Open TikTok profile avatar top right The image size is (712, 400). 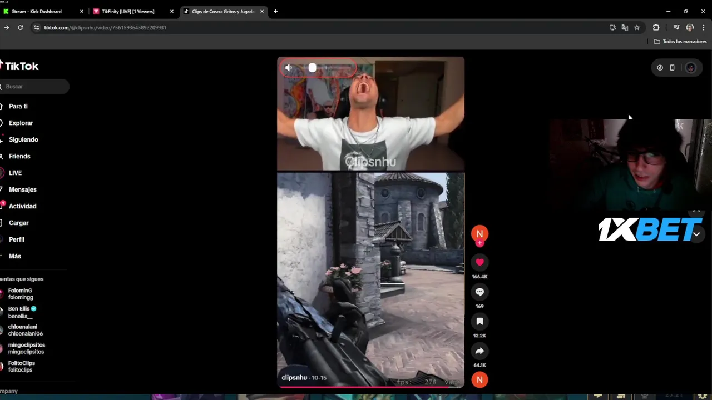coord(690,68)
